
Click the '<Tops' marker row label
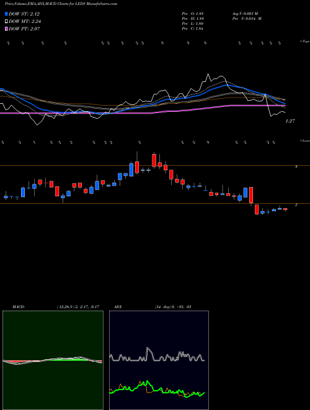pos(305,42)
